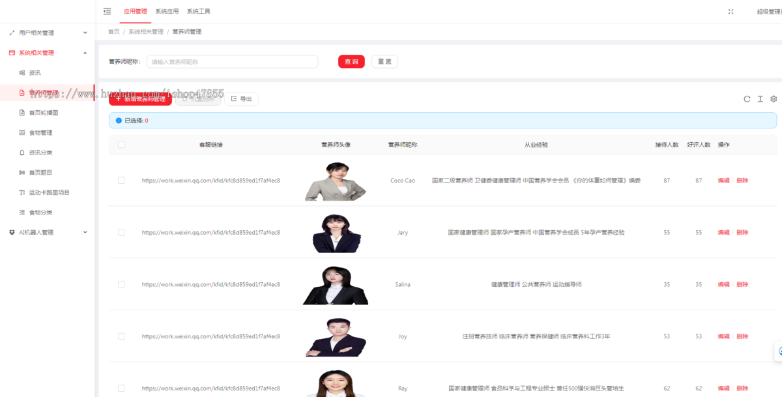Click the 从业经验 column header
The width and height of the screenshot is (782, 397).
pos(536,145)
